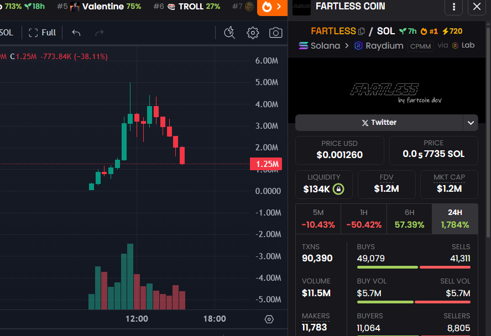
Task: Click the BUY VOL $5.7M value
Action: 369,293
